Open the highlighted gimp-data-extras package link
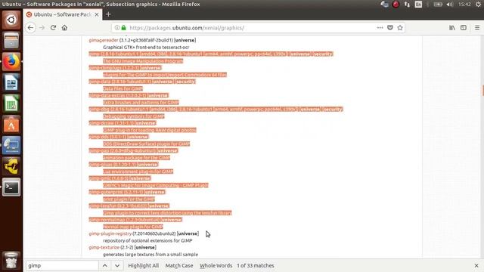This screenshot has height=272, width=484. [108, 95]
